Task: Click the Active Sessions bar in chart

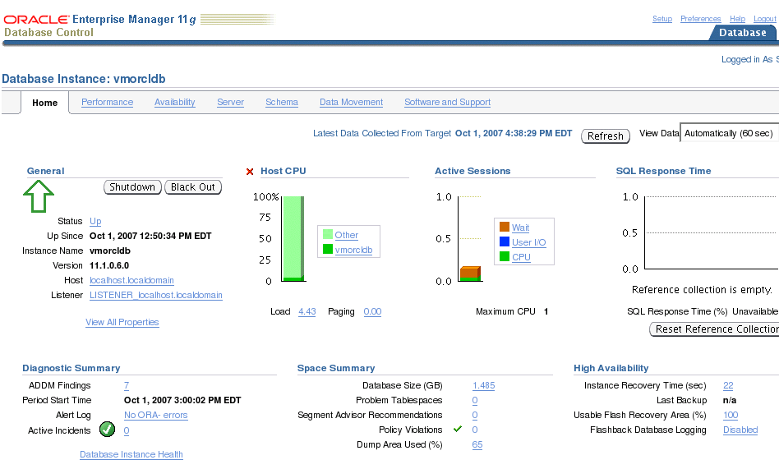Action: 470,274
